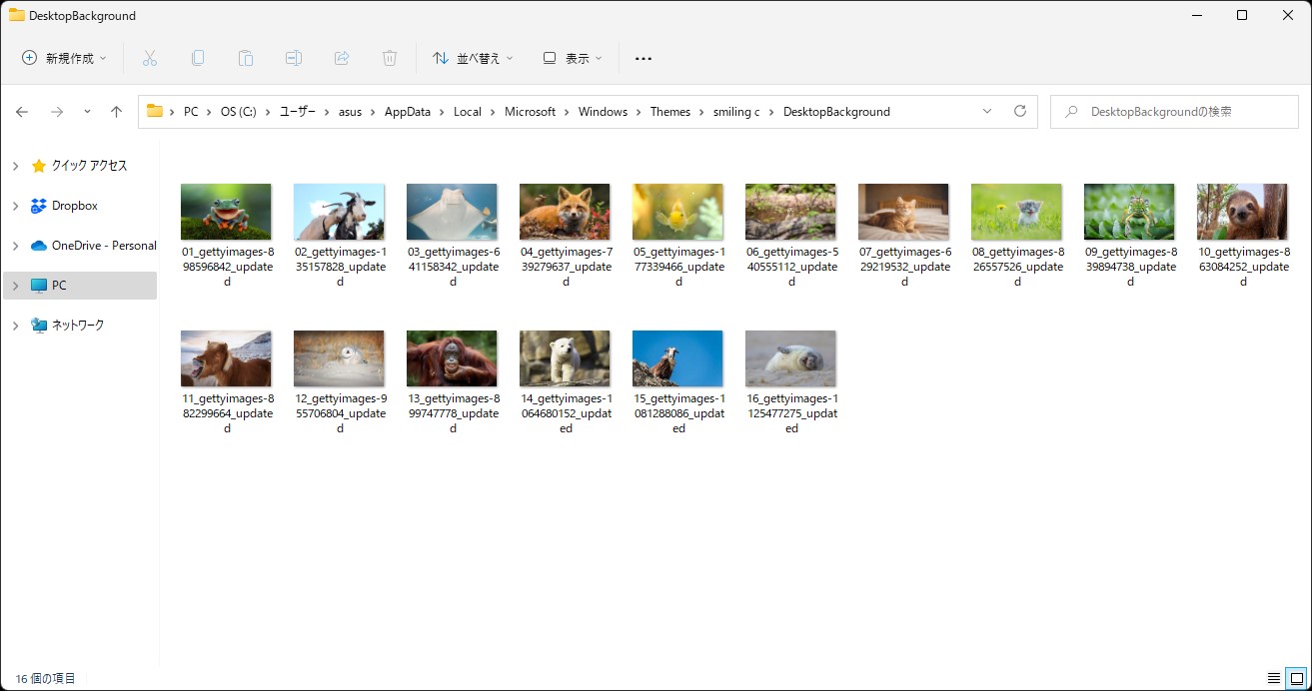Open the 並べ替え sort dropdown
The width and height of the screenshot is (1312, 691).
point(473,58)
